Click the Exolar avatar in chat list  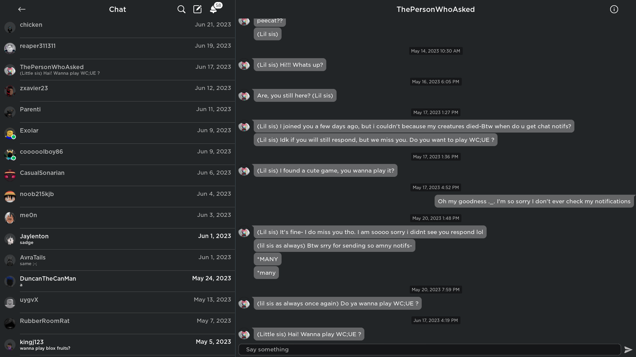[x=10, y=133]
